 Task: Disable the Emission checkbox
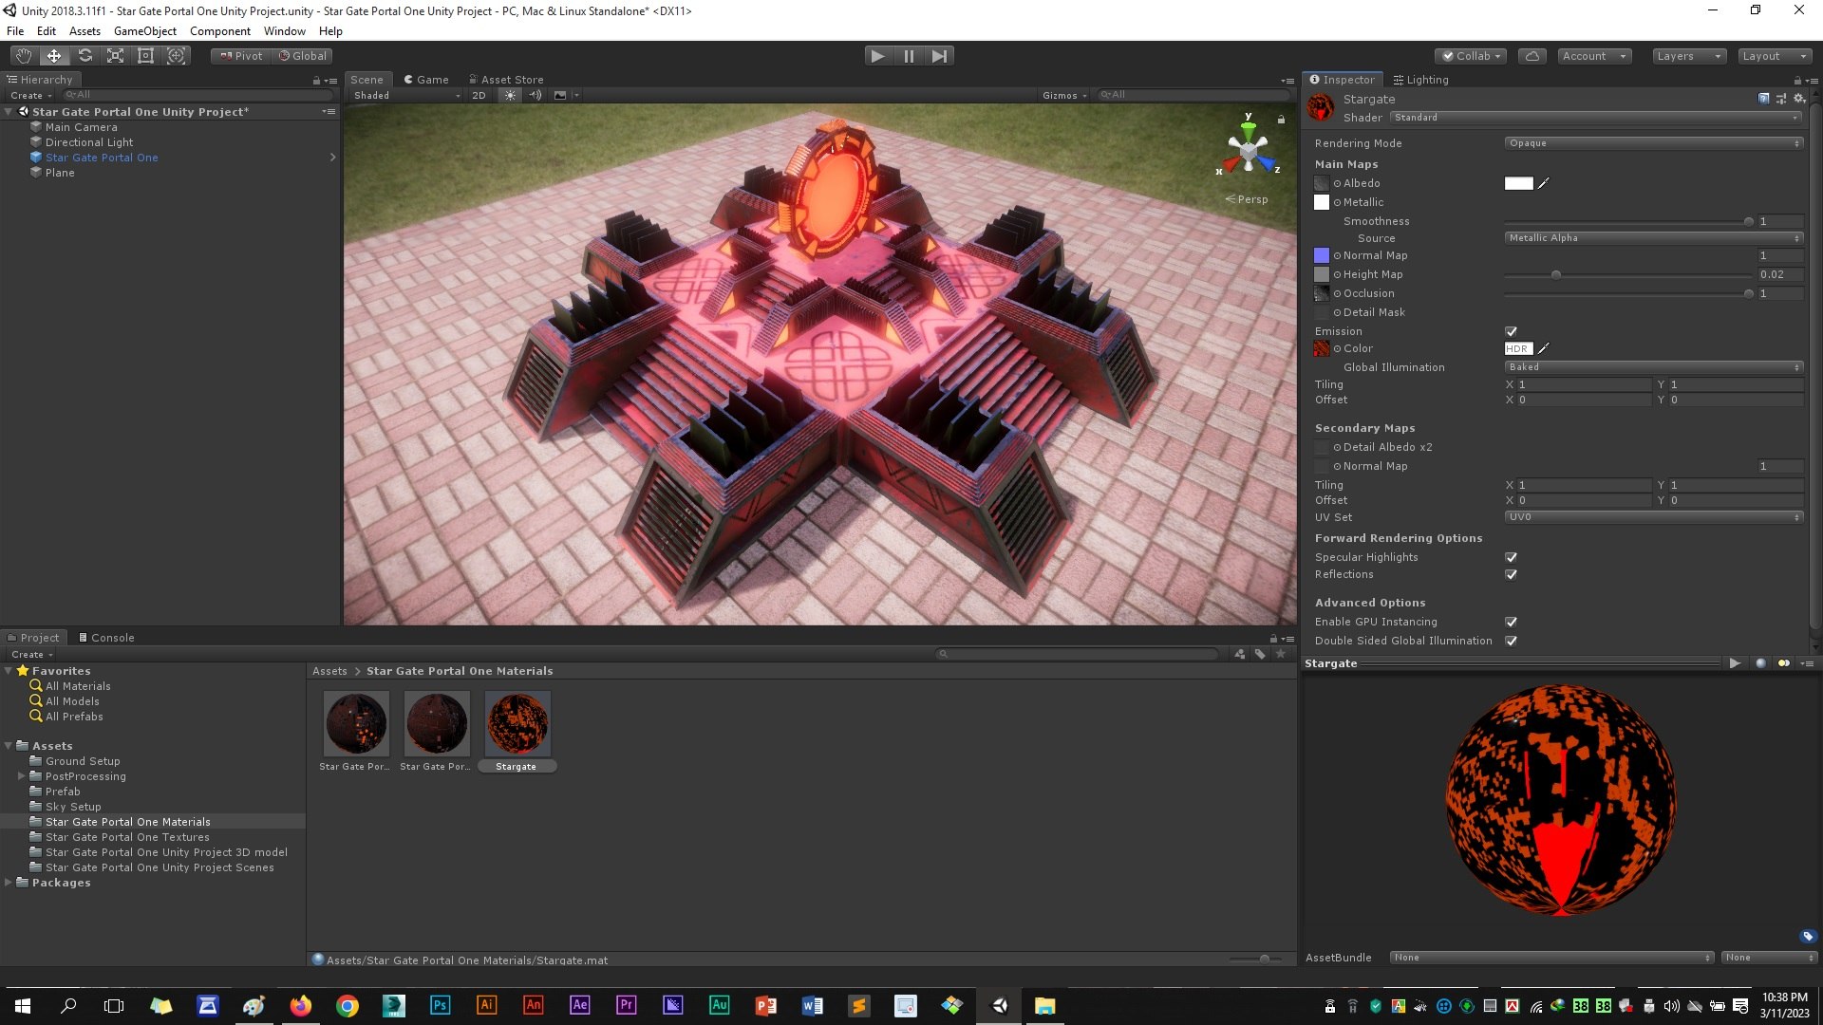1511,331
